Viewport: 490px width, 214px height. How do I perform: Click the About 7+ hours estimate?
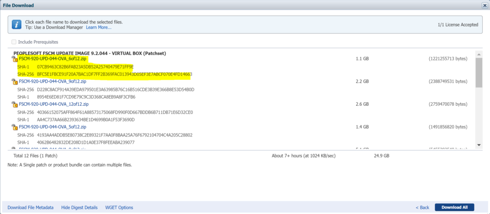click(x=304, y=156)
